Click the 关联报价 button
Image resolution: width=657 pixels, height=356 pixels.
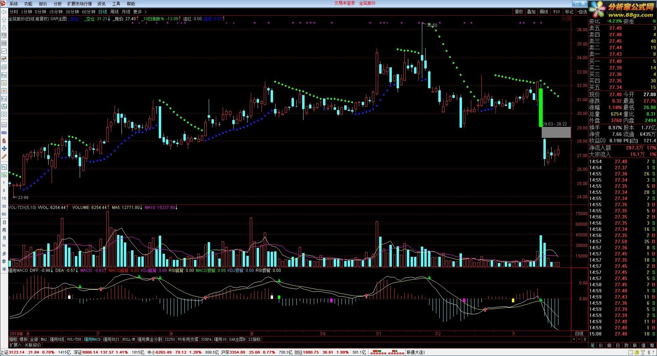33,345
